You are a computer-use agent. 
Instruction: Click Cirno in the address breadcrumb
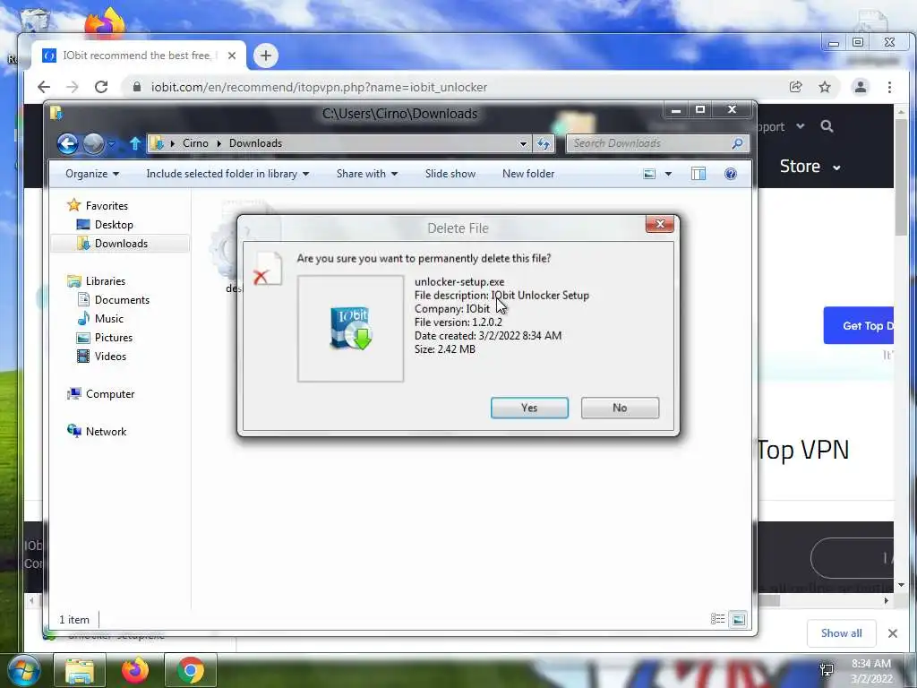[x=195, y=143]
